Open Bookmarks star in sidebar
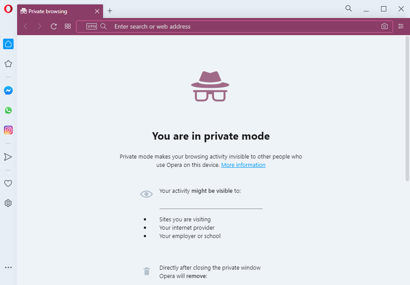This screenshot has width=410, height=285. pos(8,64)
